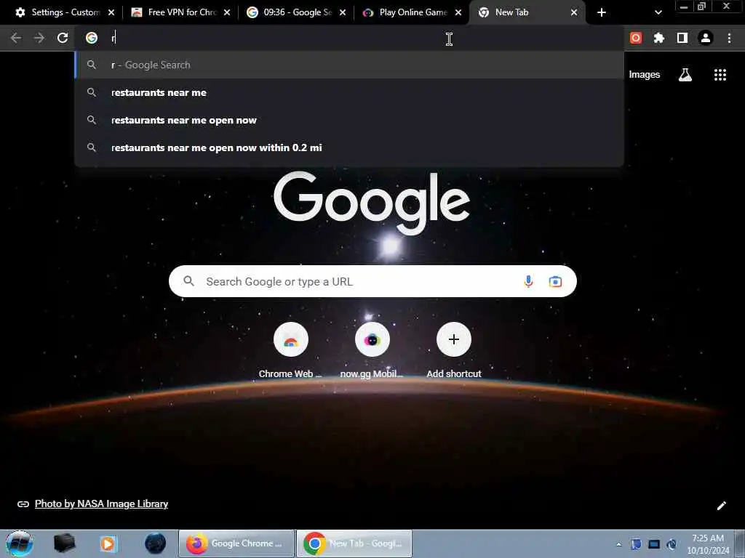Close the Free VPN for Chrome tab
Image resolution: width=745 pixels, height=558 pixels.
[227, 12]
